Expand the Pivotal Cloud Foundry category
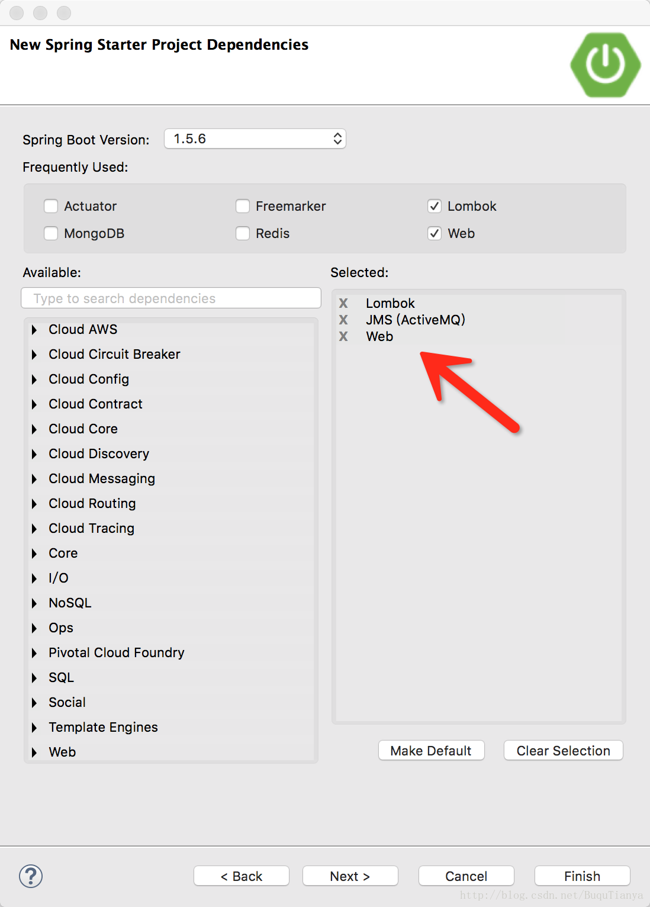This screenshot has width=650, height=907. (x=34, y=653)
